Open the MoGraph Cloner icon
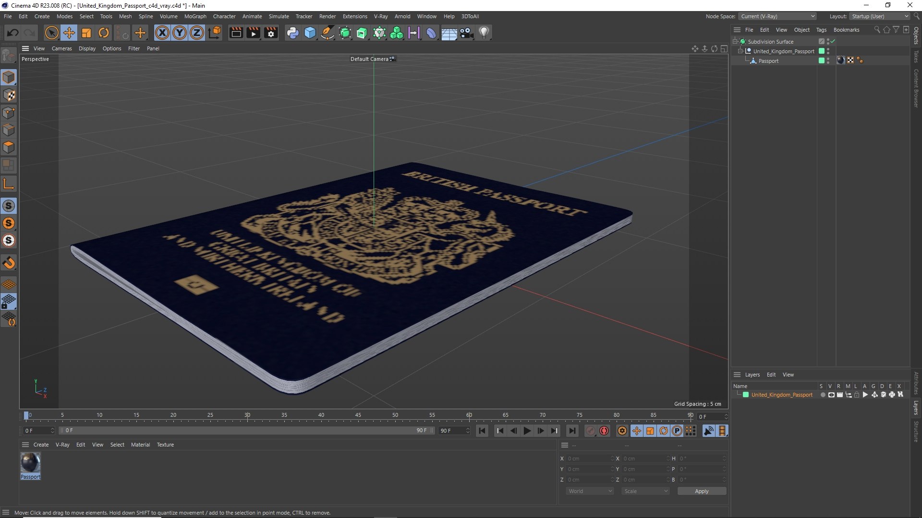This screenshot has width=922, height=518. click(x=397, y=33)
